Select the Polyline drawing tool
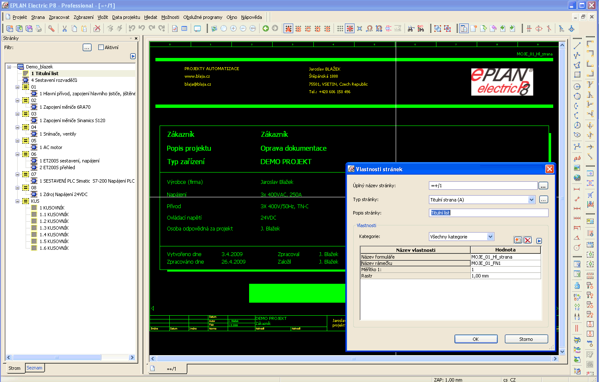The width and height of the screenshot is (599, 382). [x=577, y=55]
